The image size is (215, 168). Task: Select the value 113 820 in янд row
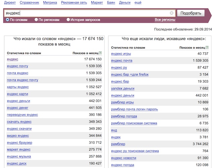tap(202, 130)
